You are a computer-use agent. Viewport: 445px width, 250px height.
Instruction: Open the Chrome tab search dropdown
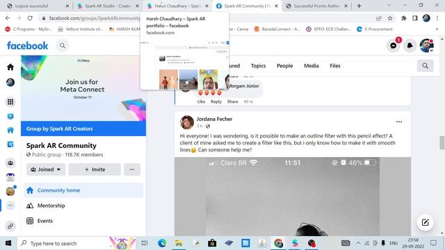[389, 6]
